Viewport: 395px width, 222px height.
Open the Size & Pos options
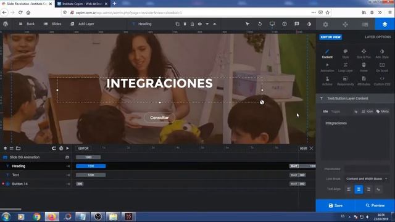point(364,54)
